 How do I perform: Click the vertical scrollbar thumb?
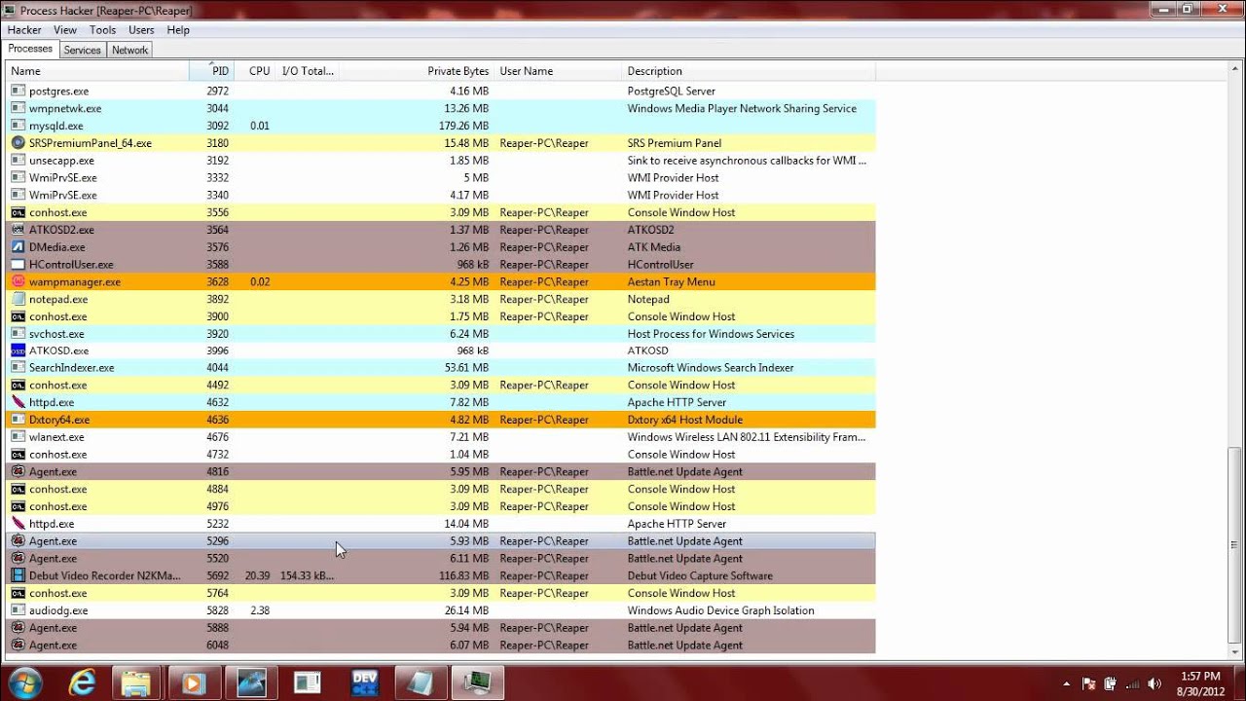1234,543
